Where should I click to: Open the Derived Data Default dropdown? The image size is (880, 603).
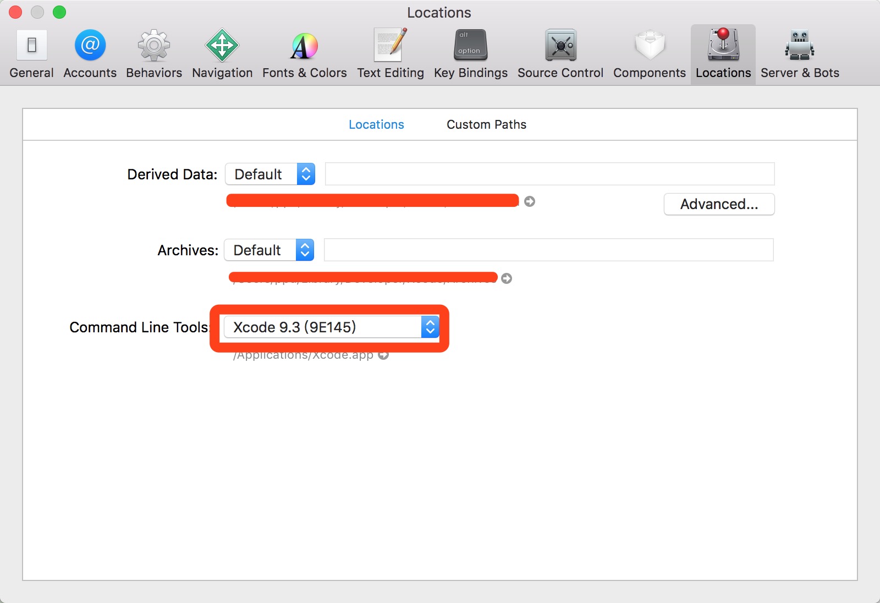(x=270, y=174)
